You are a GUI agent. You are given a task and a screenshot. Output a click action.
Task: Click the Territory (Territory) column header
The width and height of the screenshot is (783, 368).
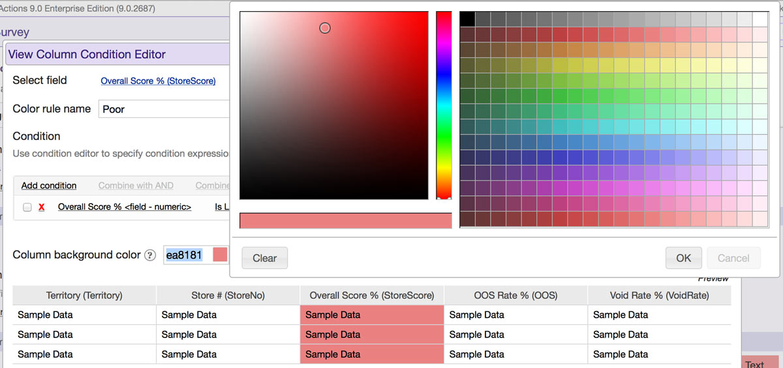(x=84, y=296)
